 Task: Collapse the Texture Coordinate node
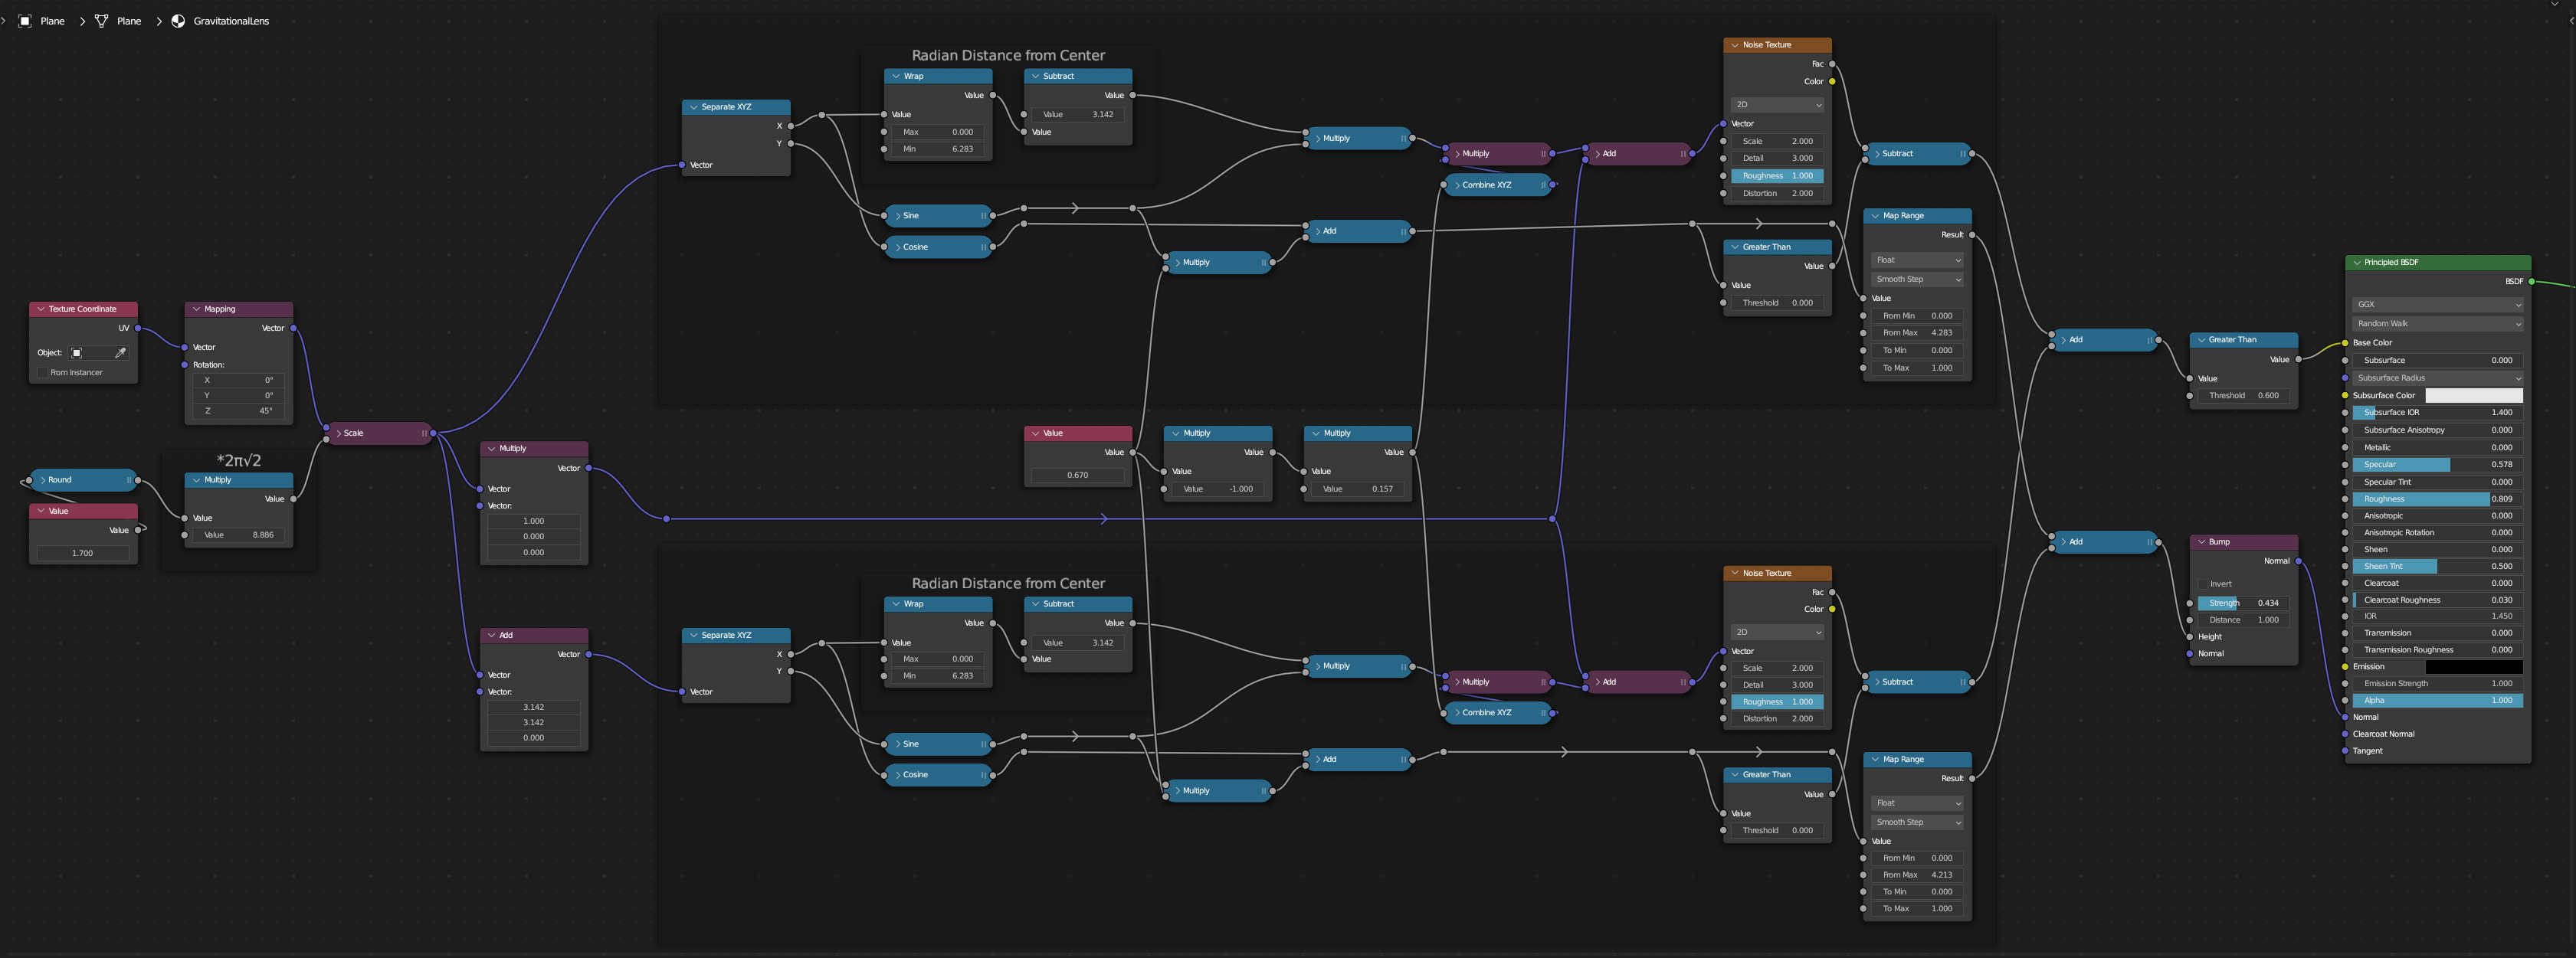40,309
